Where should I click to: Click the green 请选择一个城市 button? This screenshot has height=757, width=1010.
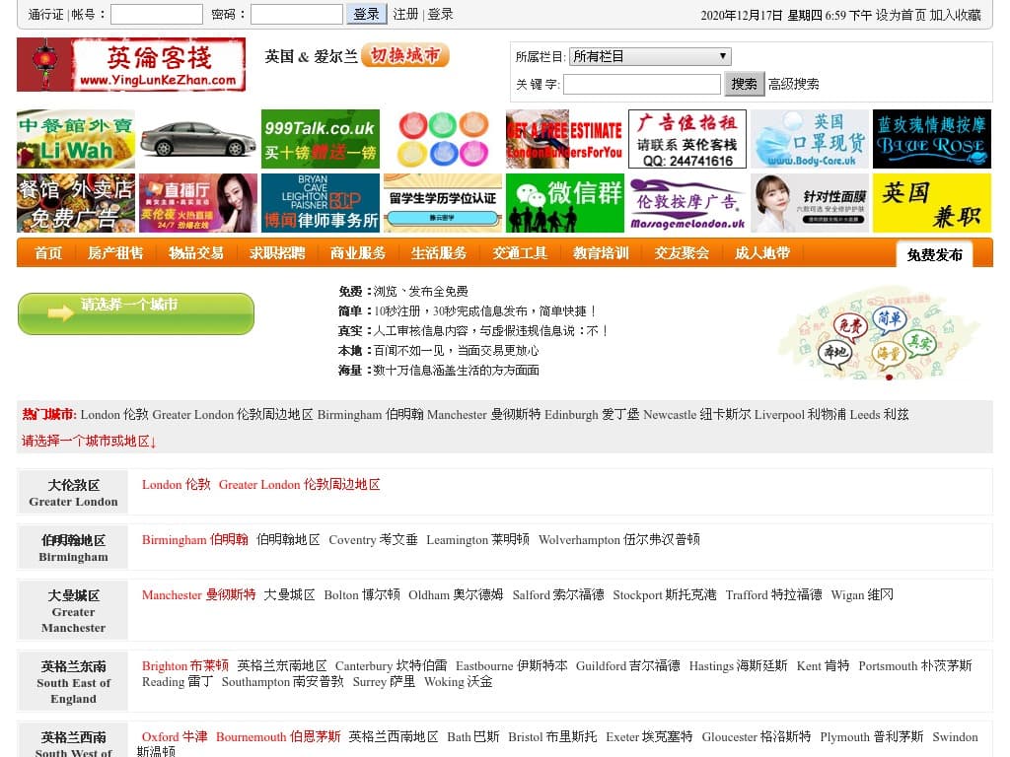136,313
